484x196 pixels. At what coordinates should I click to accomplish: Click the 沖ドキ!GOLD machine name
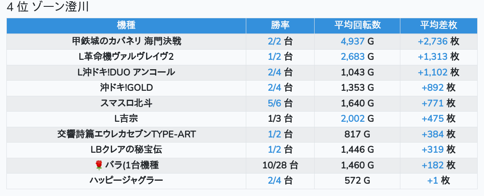(x=127, y=88)
